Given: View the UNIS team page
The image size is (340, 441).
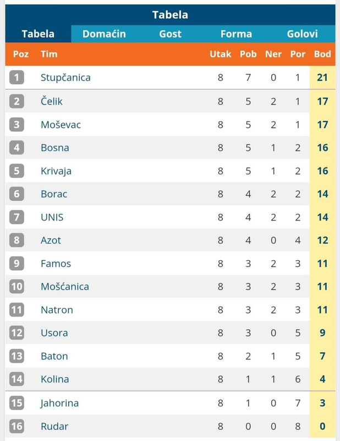Looking at the screenshot, I should [x=52, y=217].
